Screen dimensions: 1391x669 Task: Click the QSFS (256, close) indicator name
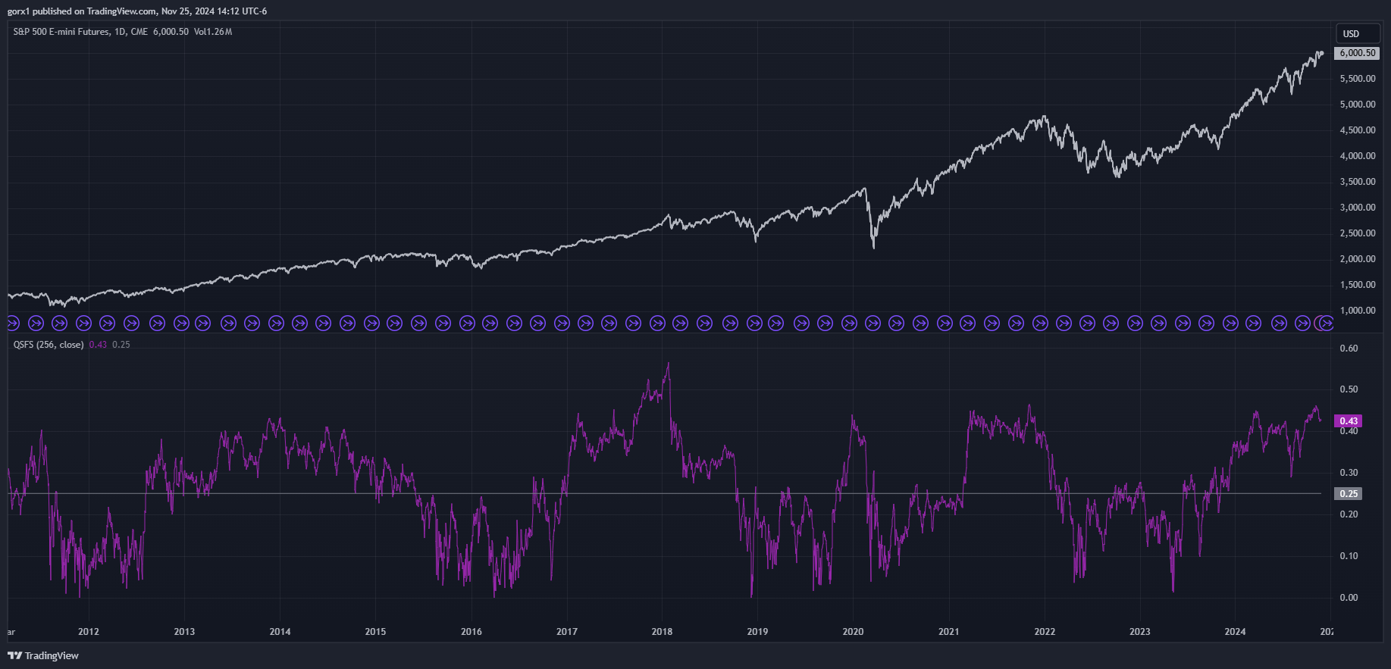(x=49, y=345)
